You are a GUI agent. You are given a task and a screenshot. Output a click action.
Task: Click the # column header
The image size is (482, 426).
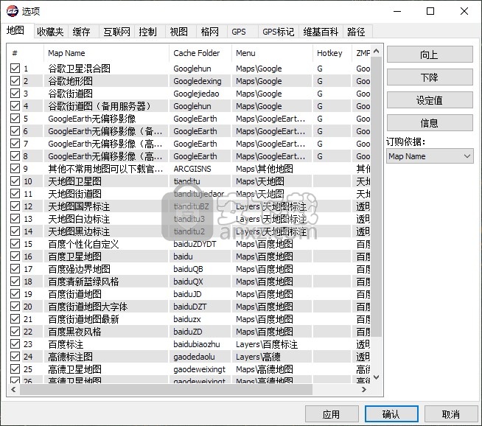(x=25, y=53)
